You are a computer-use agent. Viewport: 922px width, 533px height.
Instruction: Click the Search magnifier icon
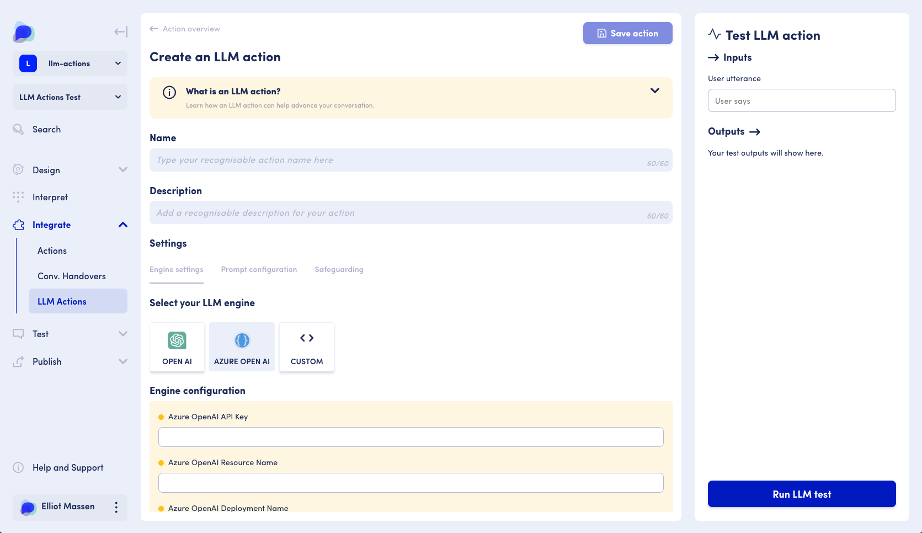click(x=18, y=129)
